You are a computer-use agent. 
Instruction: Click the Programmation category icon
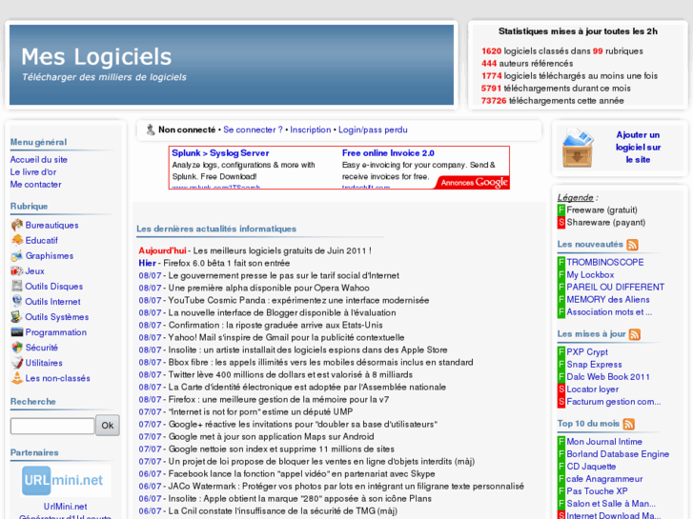(17, 332)
